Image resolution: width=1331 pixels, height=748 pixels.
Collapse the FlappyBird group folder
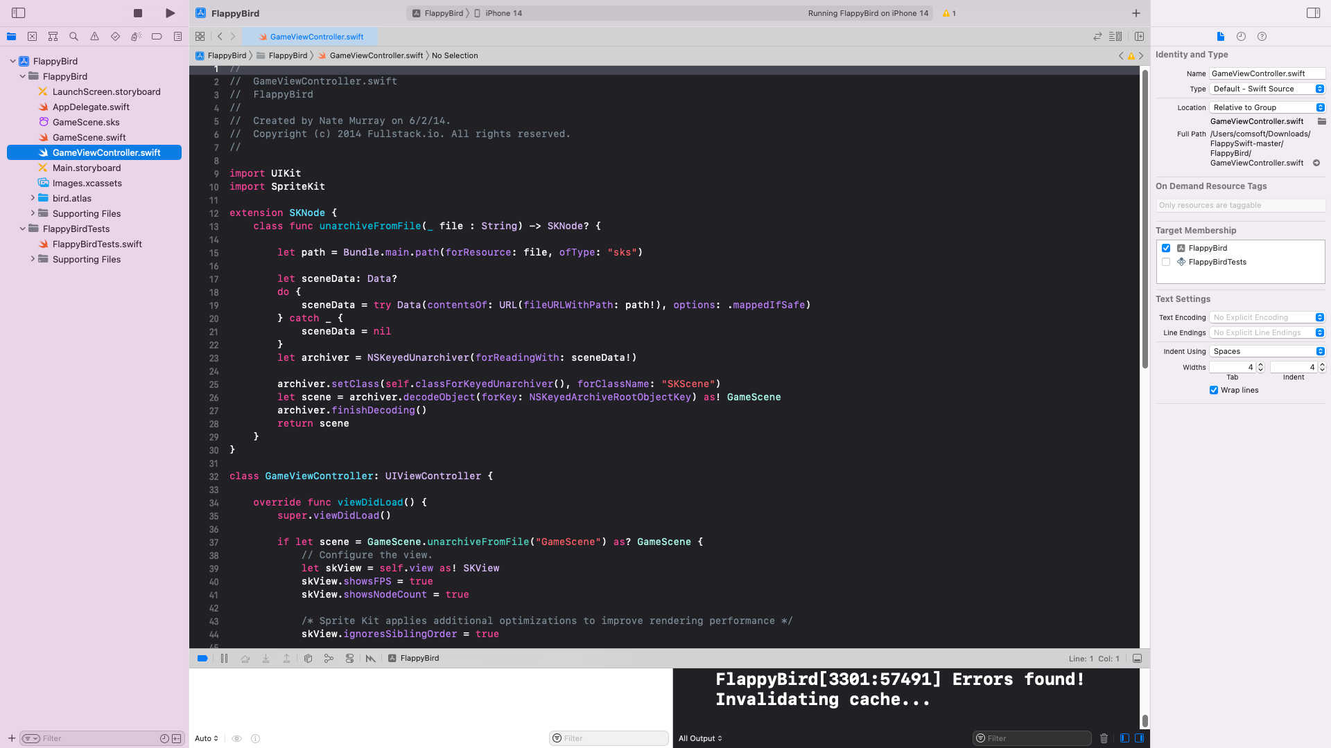coord(22,76)
